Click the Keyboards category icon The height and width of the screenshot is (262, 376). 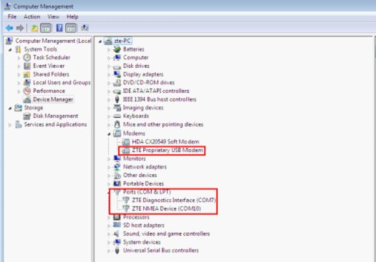pyautogui.click(x=117, y=116)
